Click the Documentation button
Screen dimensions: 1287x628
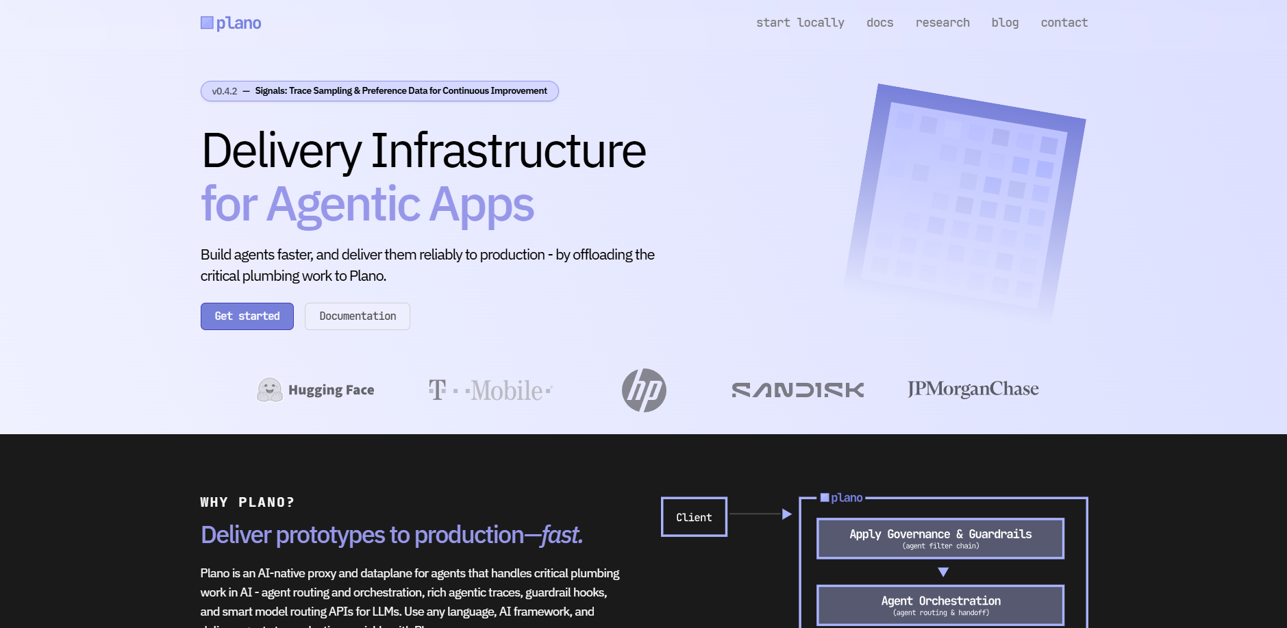[358, 316]
